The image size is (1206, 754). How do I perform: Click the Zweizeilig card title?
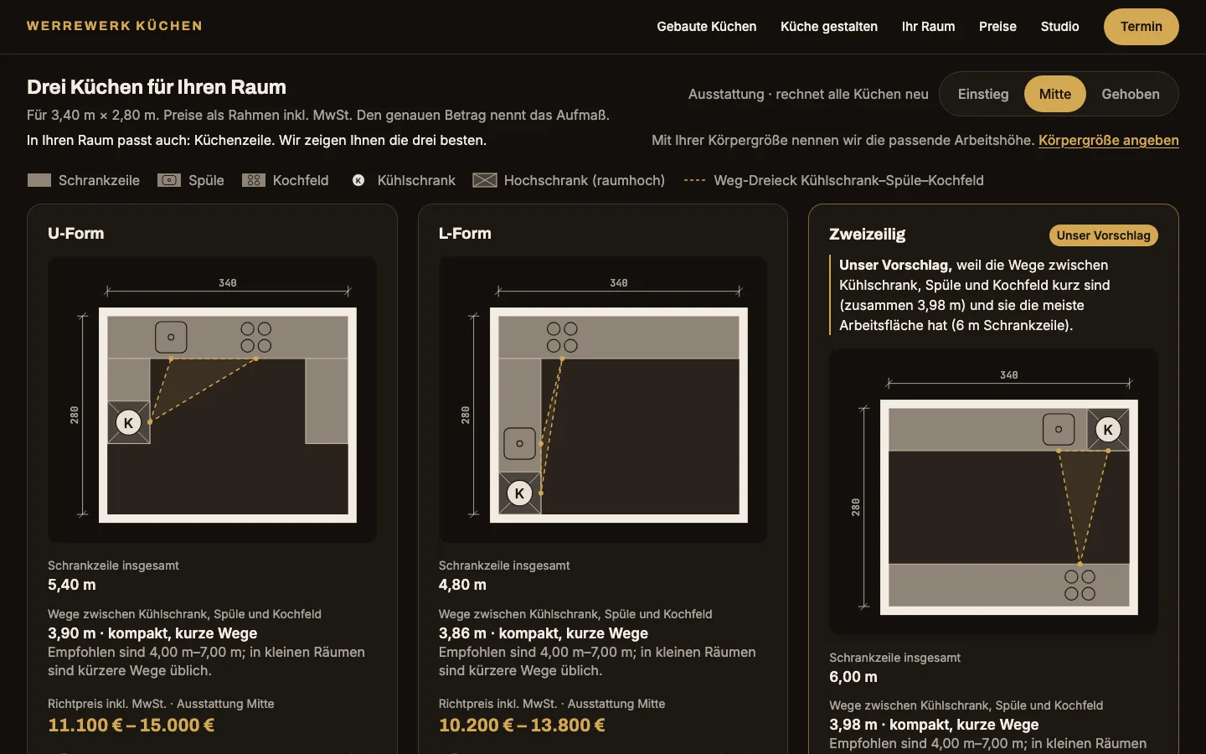pos(868,235)
